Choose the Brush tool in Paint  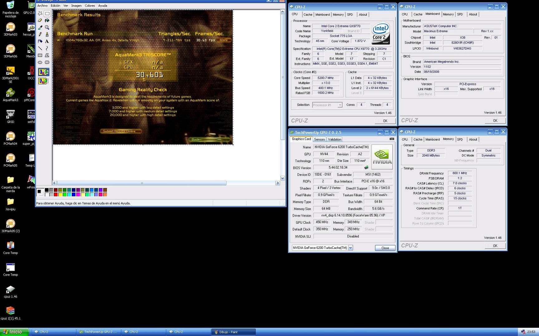[x=47, y=34]
